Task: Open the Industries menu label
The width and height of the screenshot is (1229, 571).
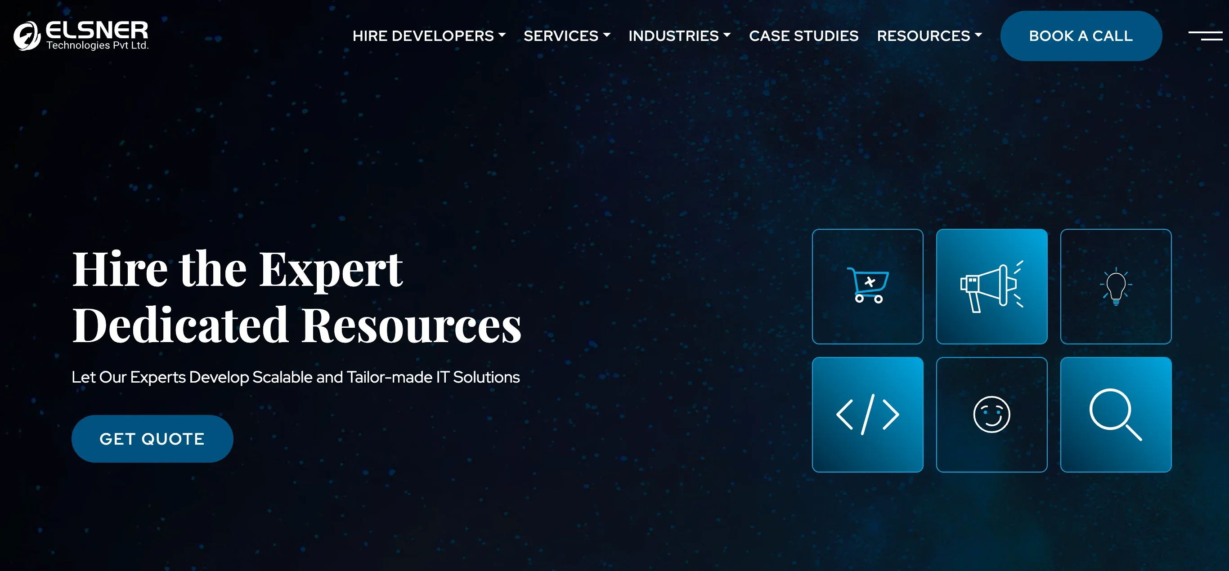Action: [673, 36]
